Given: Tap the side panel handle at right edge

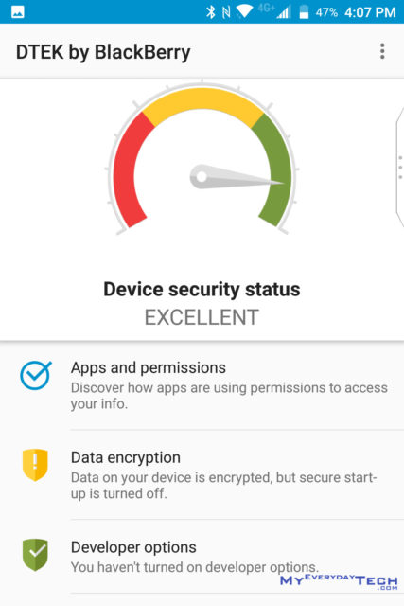Looking at the screenshot, I should (400, 169).
